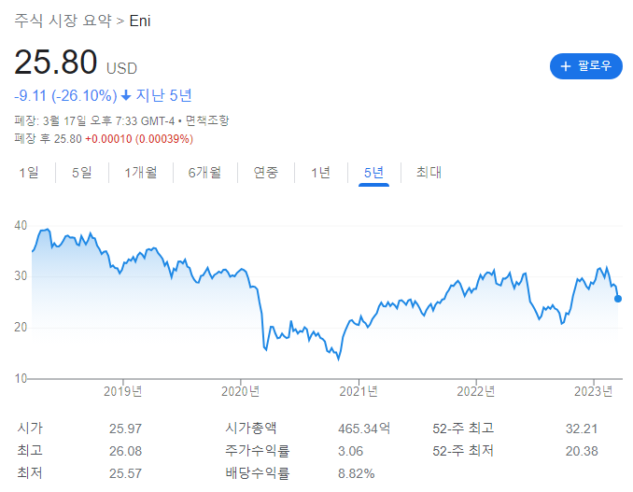Click the 2020년 axis label
Image resolution: width=633 pixels, height=492 pixels.
click(x=240, y=391)
